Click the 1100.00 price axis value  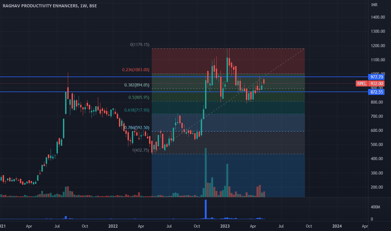(378, 60)
